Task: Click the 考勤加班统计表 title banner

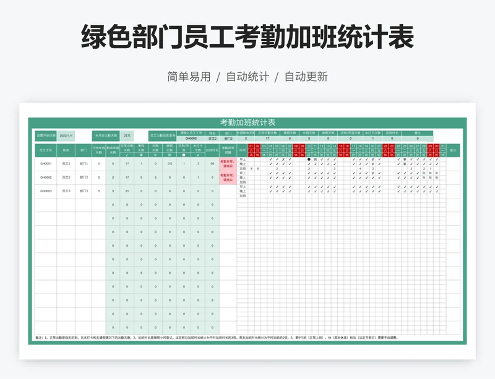Action: tap(247, 122)
